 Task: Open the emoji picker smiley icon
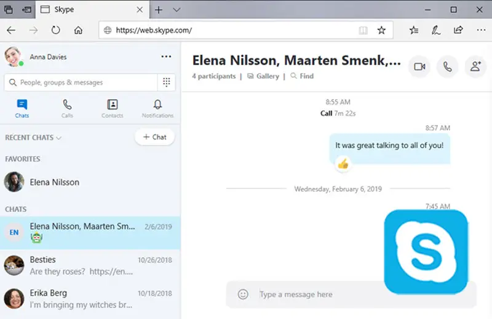tap(243, 294)
